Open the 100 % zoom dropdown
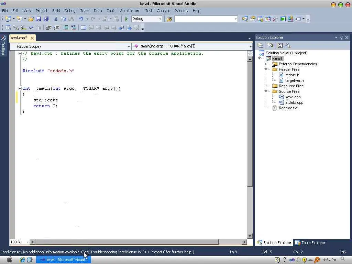The image size is (352, 264). point(27,242)
